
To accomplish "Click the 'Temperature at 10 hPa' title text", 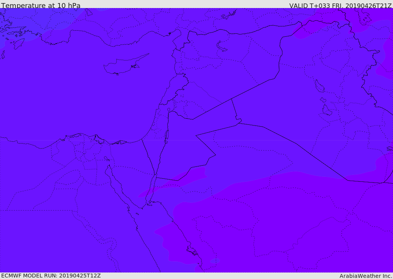I will 41,5.
